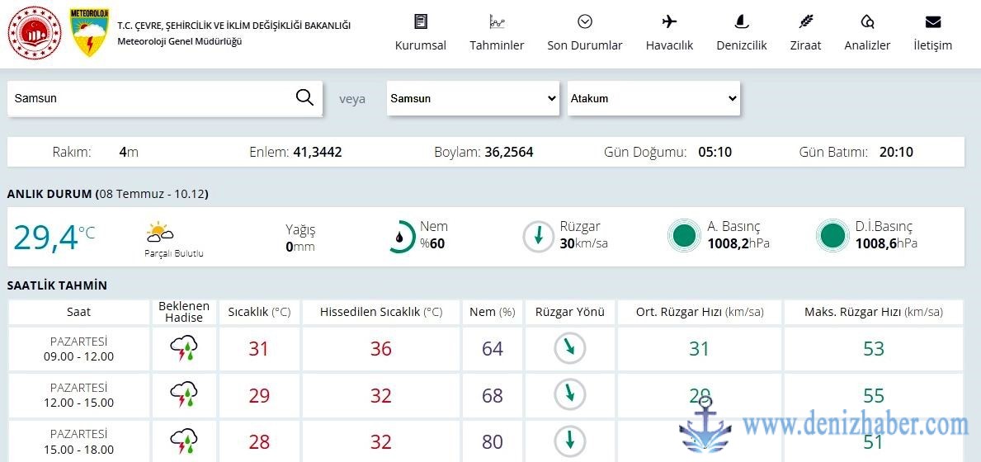Click the Havacılık airplane icon
Screen dimensions: 981x462
(x=669, y=22)
